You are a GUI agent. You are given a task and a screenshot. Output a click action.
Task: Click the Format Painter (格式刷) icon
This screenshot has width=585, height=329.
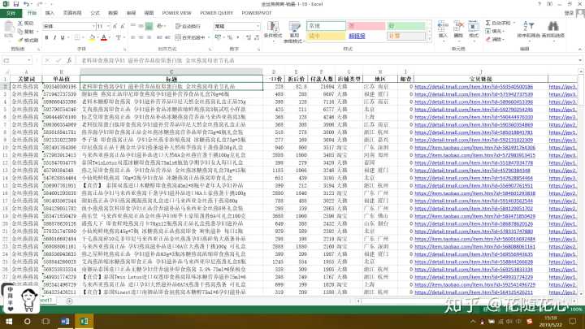(29, 39)
